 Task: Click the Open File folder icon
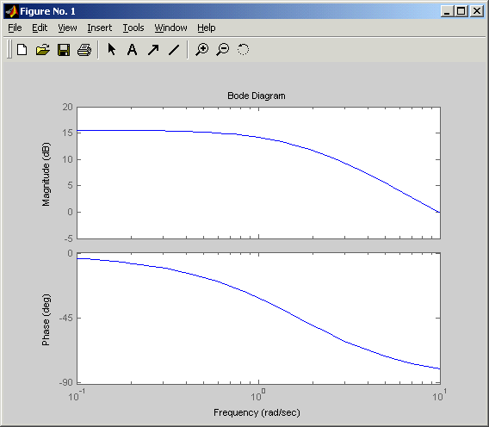pos(43,50)
